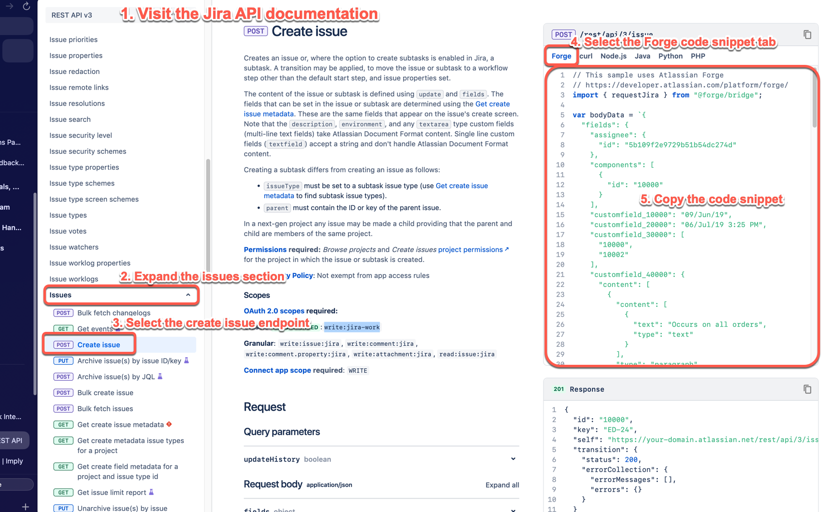The width and height of the screenshot is (837, 512).
Task: Click the GET badge beside Get events
Action: pyautogui.click(x=63, y=328)
